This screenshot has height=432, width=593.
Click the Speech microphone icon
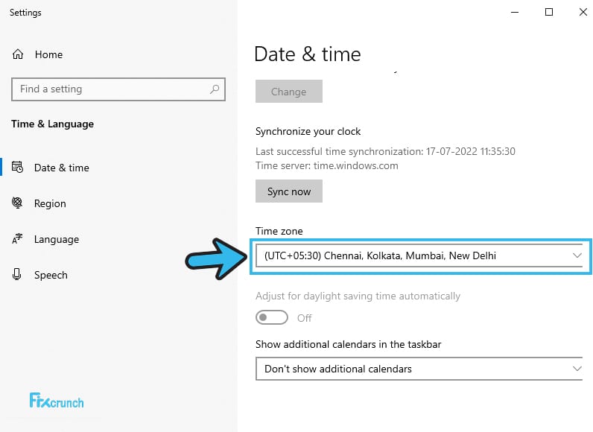(x=16, y=274)
